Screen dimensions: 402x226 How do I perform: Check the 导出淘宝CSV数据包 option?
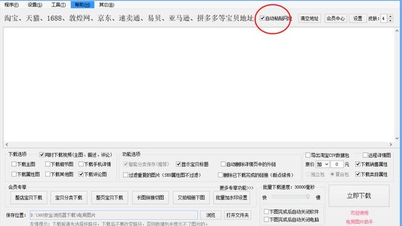[x=308, y=155]
